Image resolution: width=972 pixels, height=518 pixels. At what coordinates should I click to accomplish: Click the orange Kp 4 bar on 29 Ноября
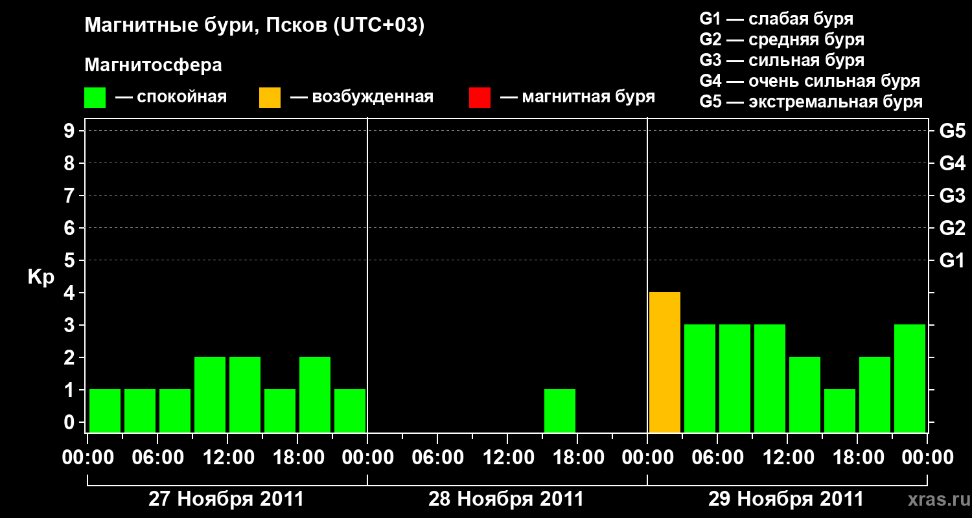tap(665, 362)
